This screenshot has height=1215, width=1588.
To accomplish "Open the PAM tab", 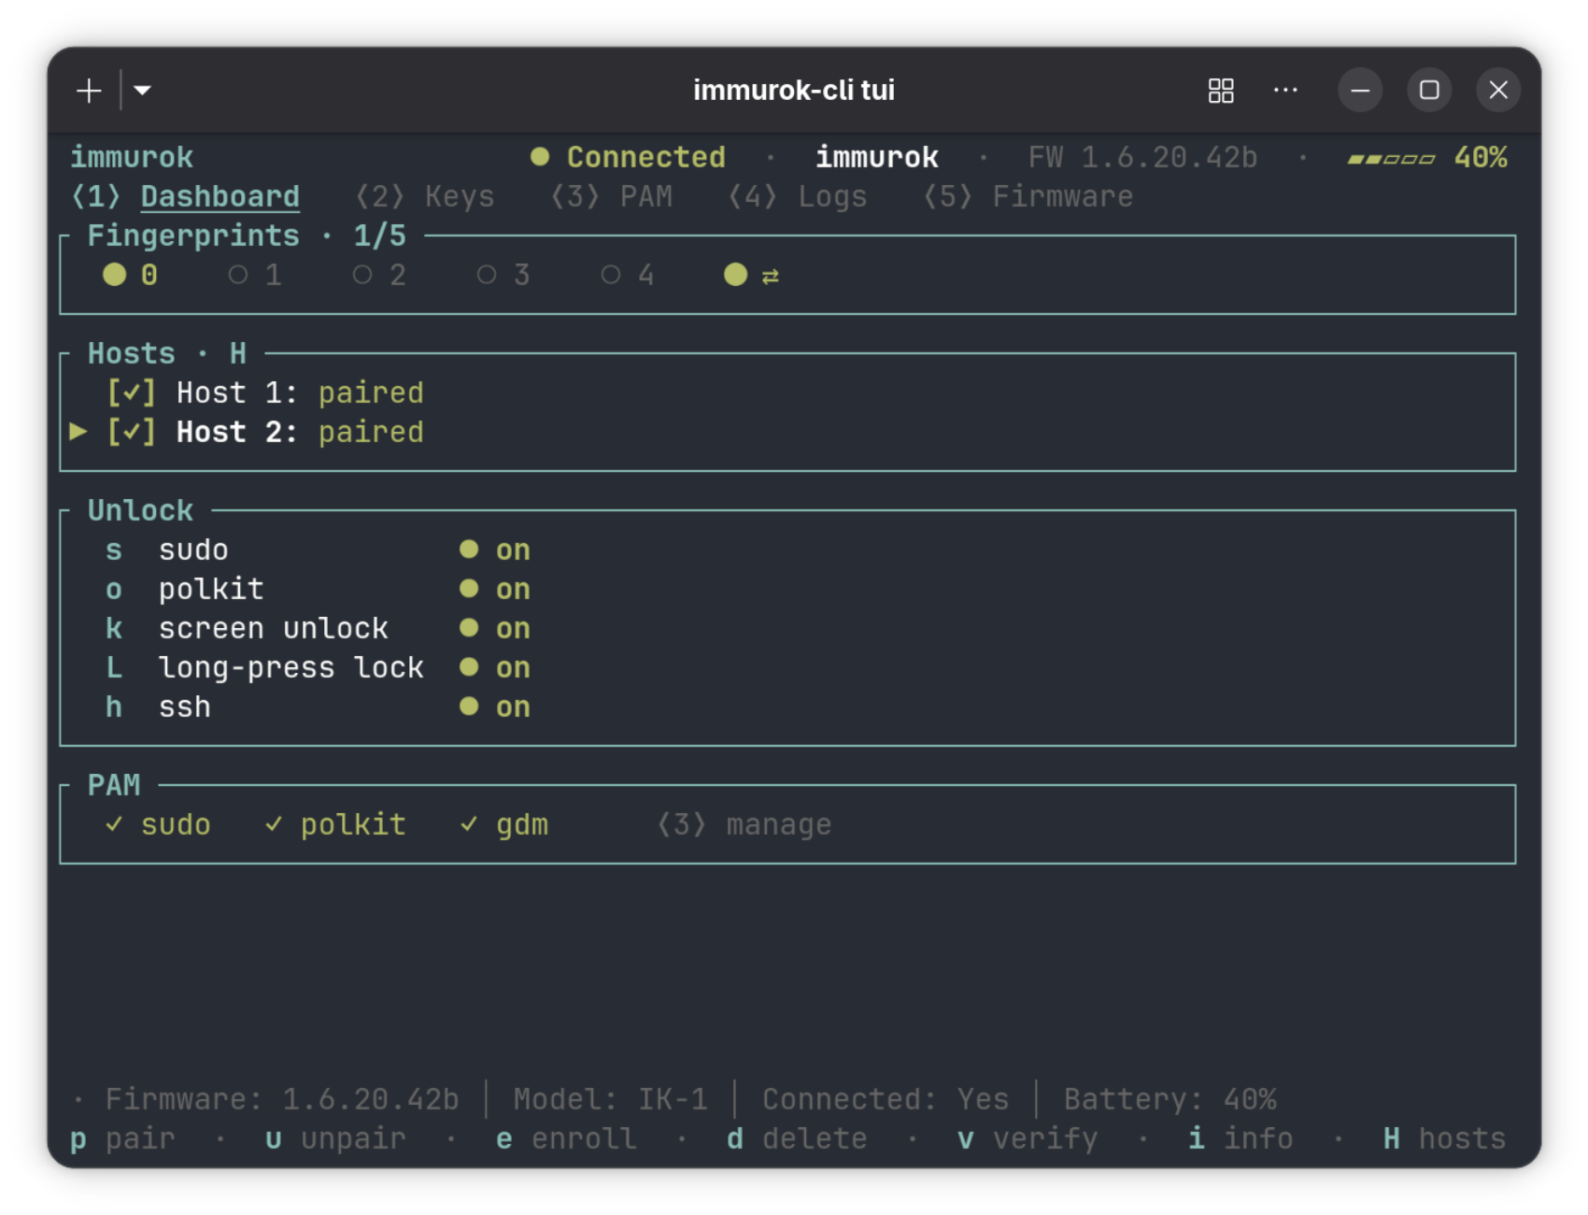I will click(611, 197).
